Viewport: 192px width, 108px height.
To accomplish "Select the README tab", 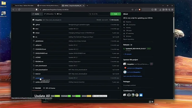I will pyautogui.click(x=37, y=88).
